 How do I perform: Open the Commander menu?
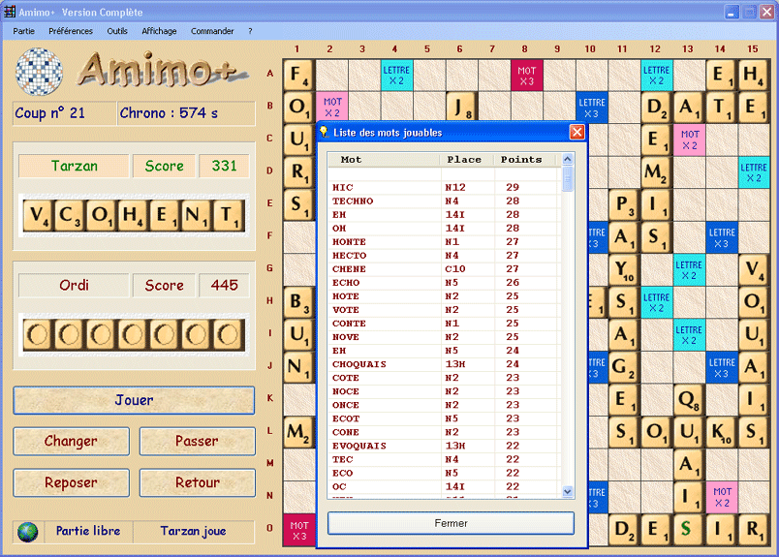[x=212, y=31]
